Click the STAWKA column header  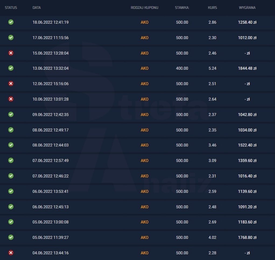pyautogui.click(x=182, y=8)
